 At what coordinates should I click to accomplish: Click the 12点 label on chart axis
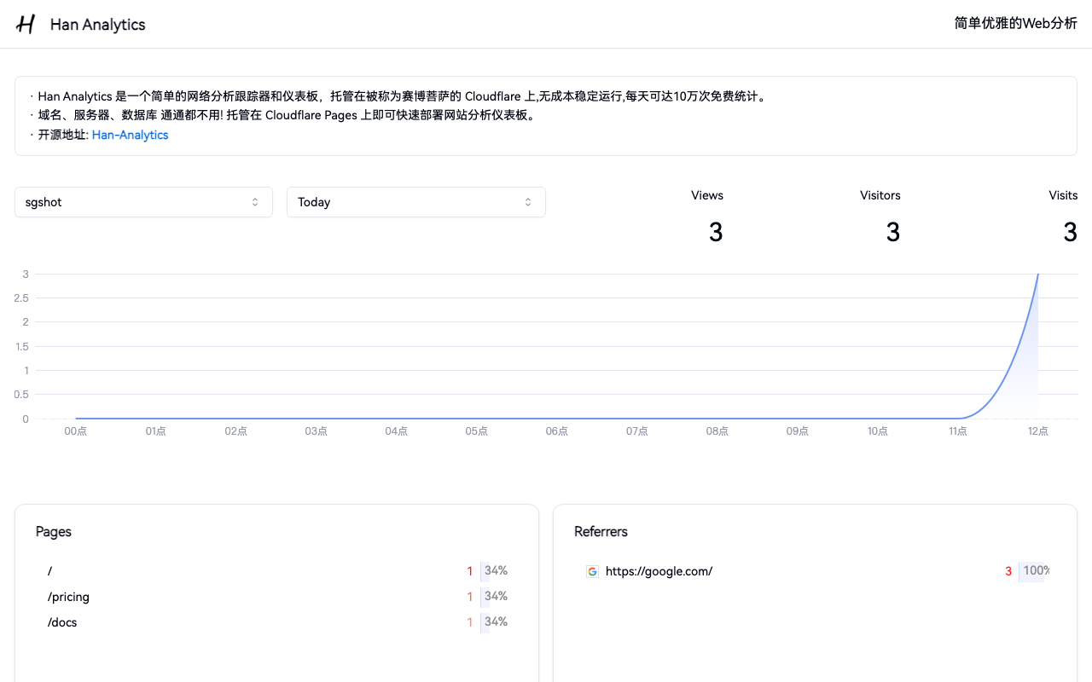[1038, 431]
